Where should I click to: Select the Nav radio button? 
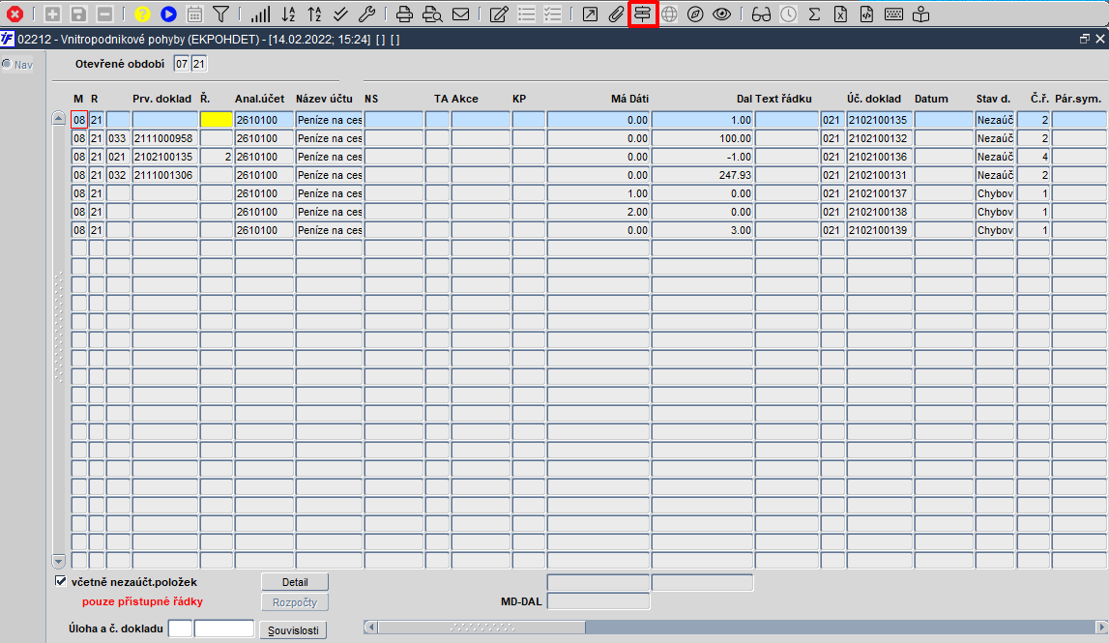[7, 65]
